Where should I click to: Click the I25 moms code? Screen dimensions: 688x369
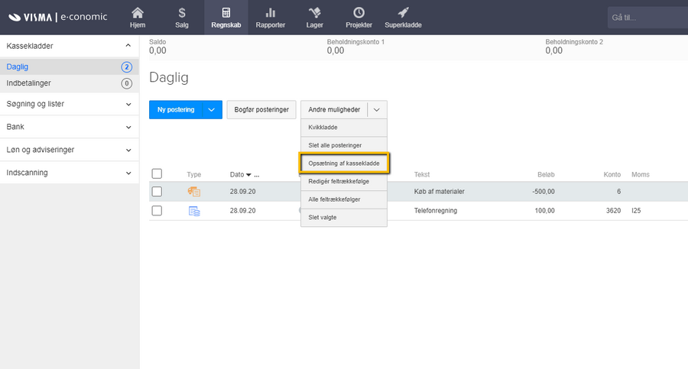point(636,211)
